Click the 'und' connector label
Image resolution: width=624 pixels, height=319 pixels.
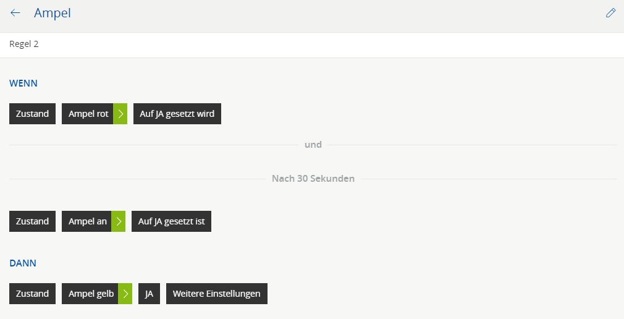313,145
